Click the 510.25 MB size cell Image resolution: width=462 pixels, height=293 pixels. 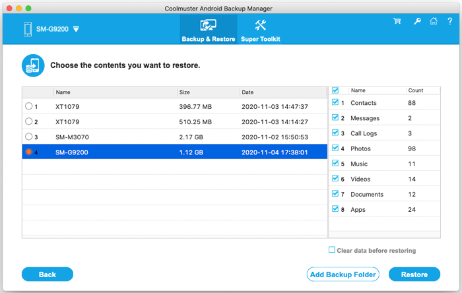pos(195,122)
